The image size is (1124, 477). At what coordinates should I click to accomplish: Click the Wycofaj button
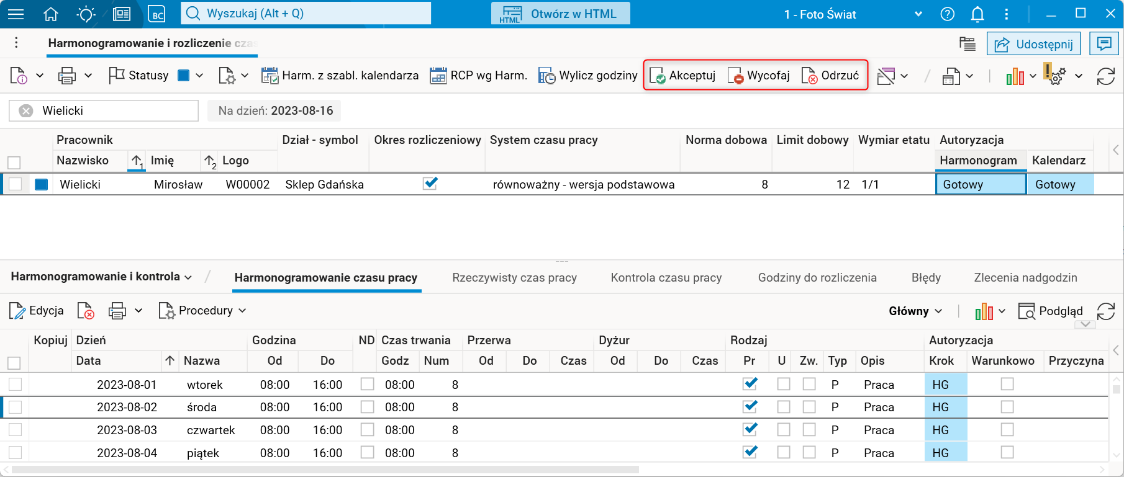(x=759, y=76)
